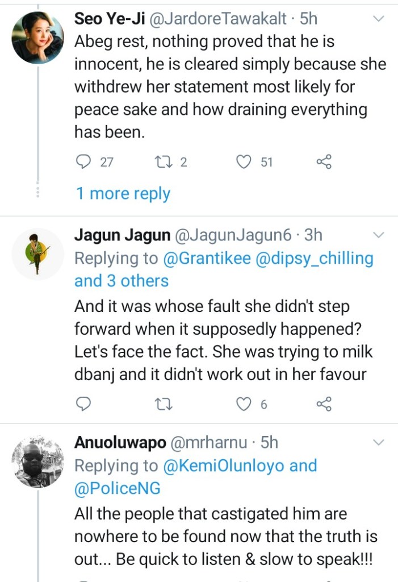This screenshot has height=582, width=398.
Task: Show 1 more reply
Action: pos(123,194)
